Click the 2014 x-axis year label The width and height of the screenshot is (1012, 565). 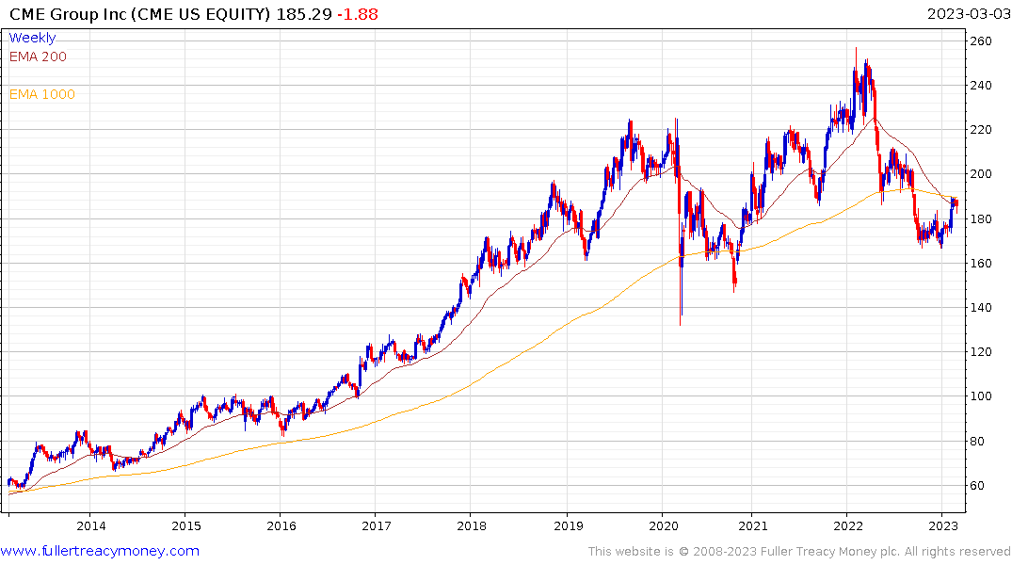pos(91,525)
